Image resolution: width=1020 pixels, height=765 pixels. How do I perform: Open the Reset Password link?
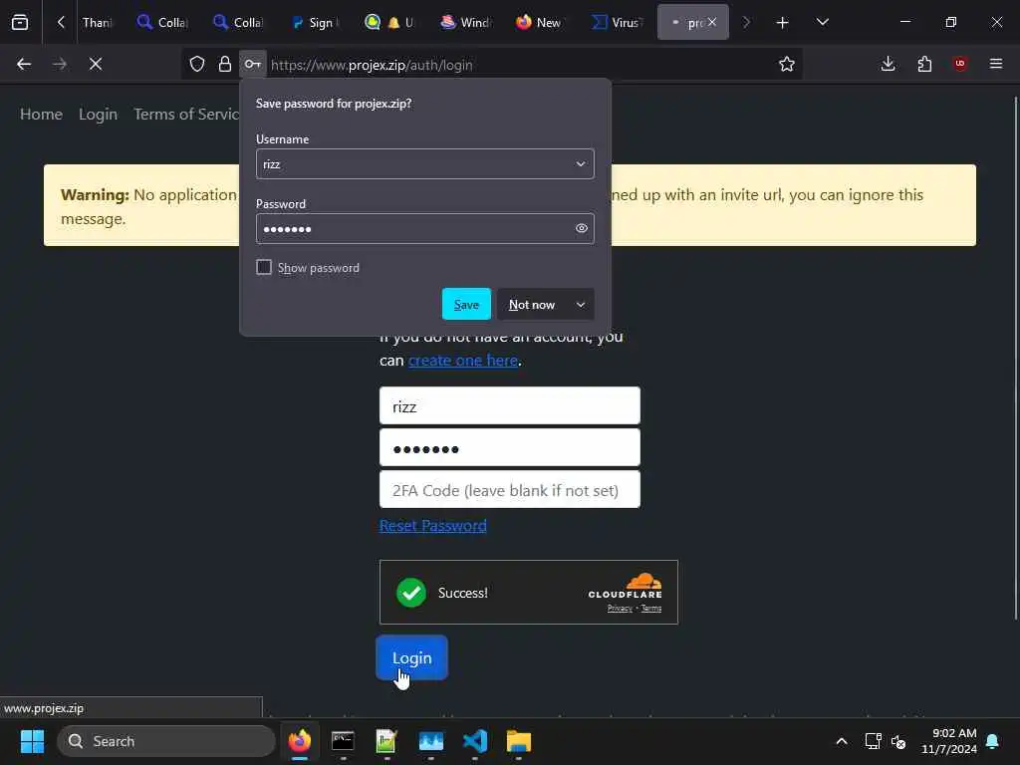tap(432, 525)
